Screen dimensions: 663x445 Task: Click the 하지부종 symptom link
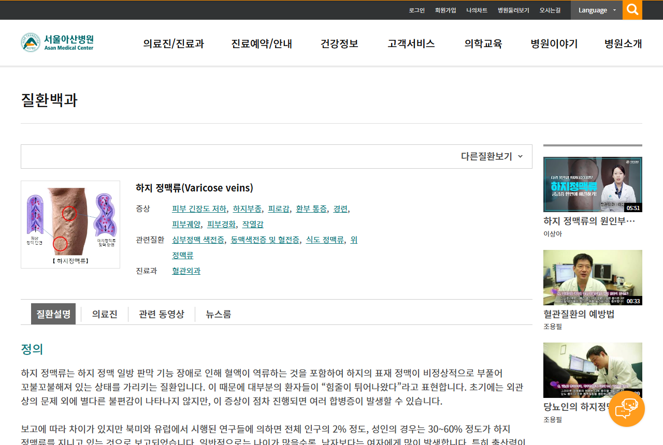(247, 209)
